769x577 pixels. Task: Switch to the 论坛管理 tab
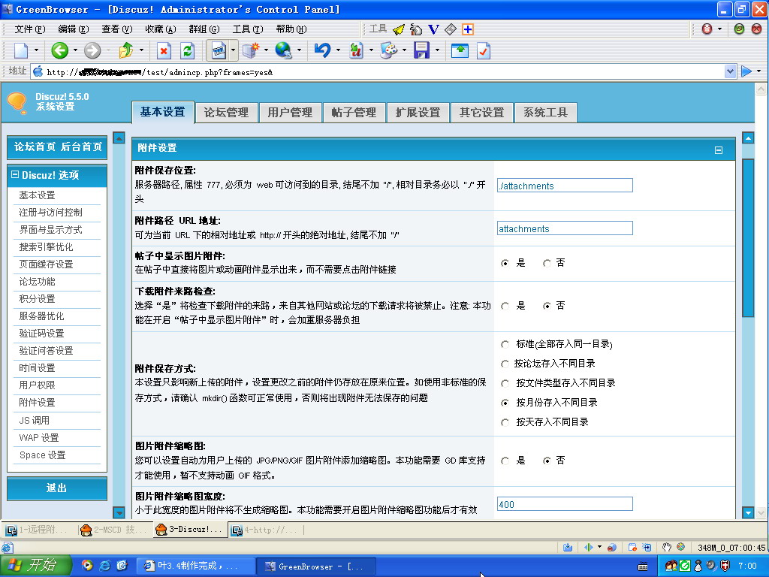(226, 113)
